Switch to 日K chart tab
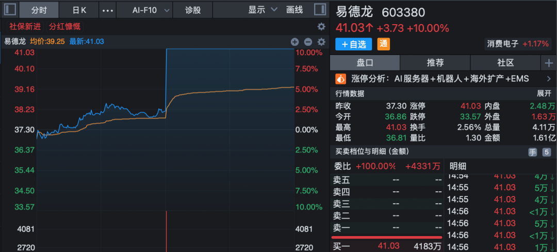This screenshot has width=557, height=252. (79, 10)
